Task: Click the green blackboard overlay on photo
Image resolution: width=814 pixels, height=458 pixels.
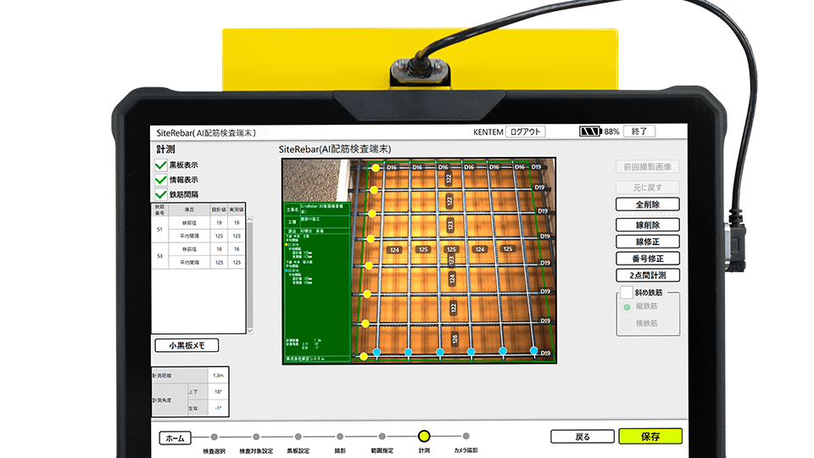Action: (317, 282)
